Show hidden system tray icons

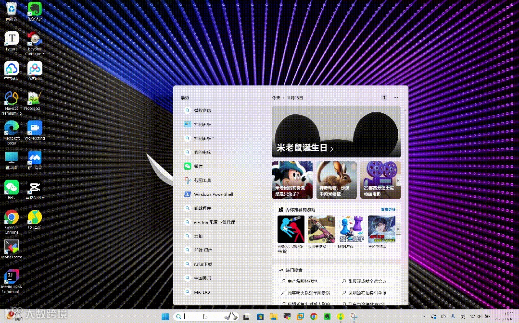pyautogui.click(x=424, y=316)
